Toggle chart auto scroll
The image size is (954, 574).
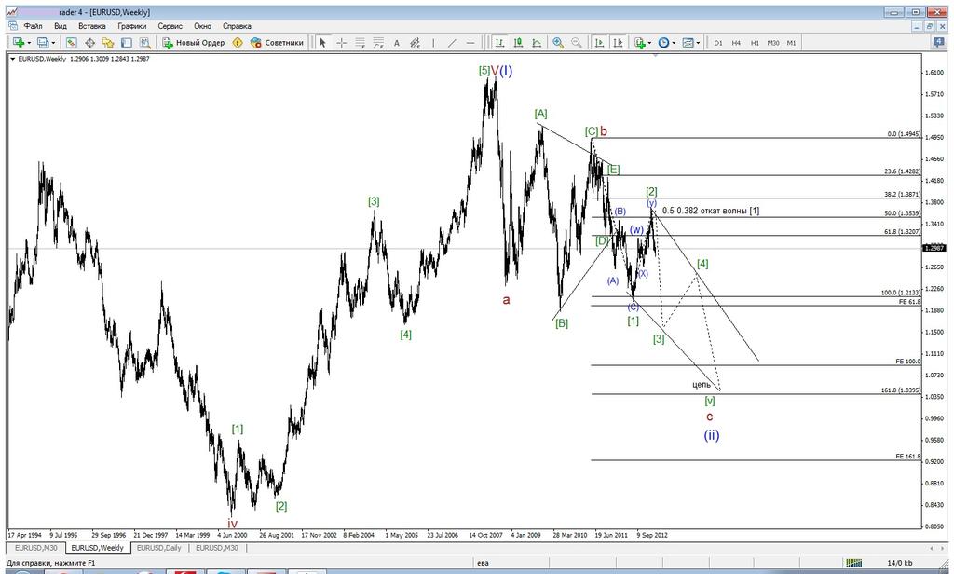599,43
